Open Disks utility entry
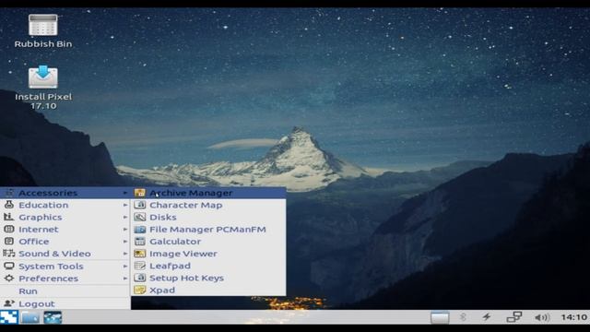 coord(208,218)
